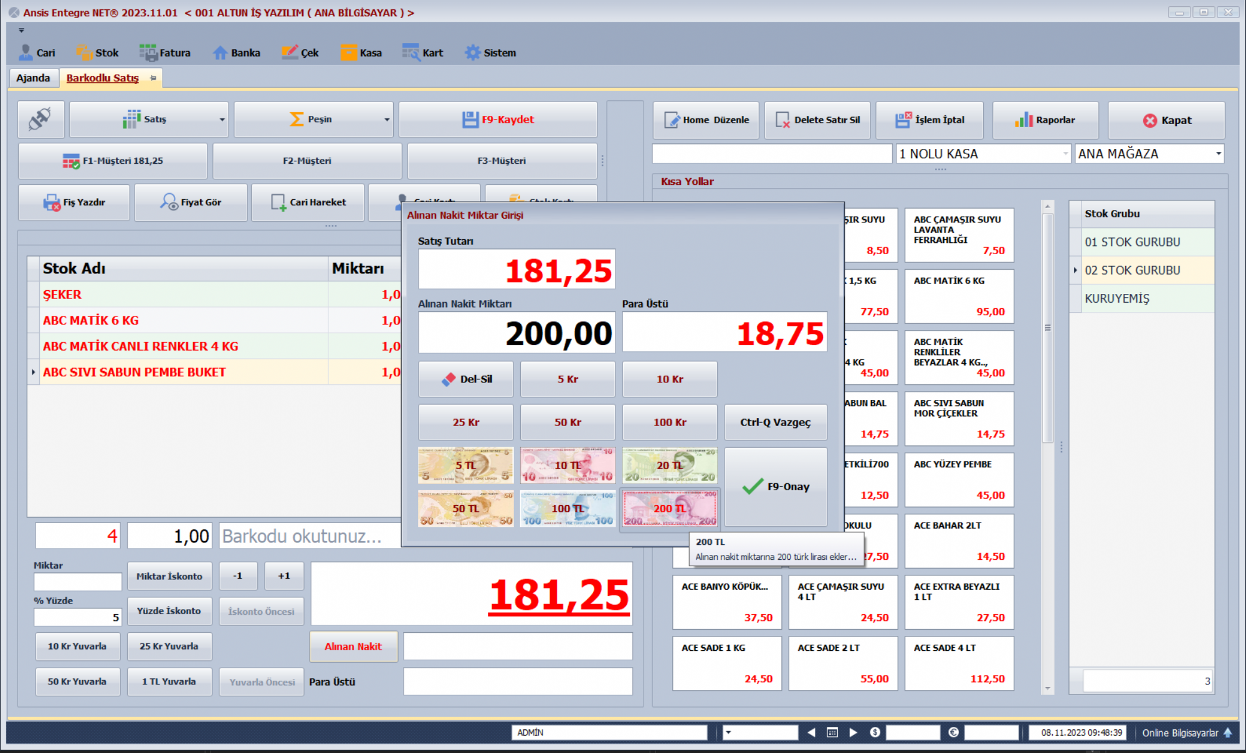Viewport: 1246px width, 753px height.
Task: Switch to the Ajanda tab
Action: [33, 78]
